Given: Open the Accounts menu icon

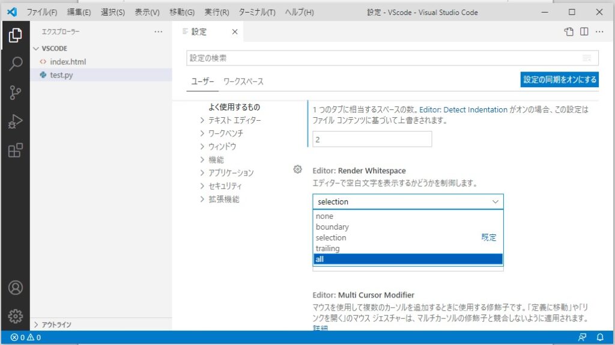Looking at the screenshot, I should (15, 288).
